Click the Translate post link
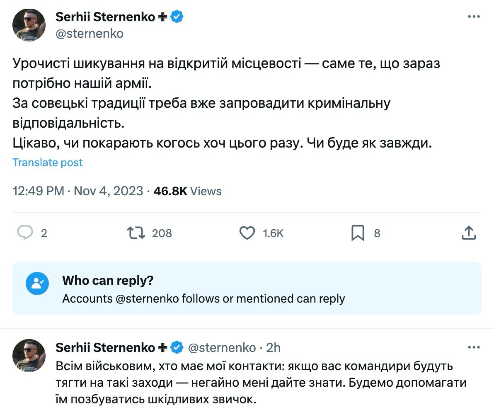Screen dimensions: 494x417 point(48,162)
